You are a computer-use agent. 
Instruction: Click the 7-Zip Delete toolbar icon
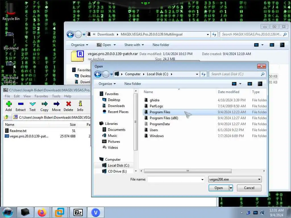[x=68, y=106]
